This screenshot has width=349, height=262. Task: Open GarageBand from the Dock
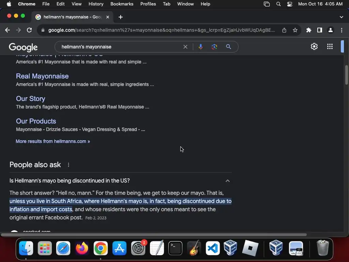(194, 248)
